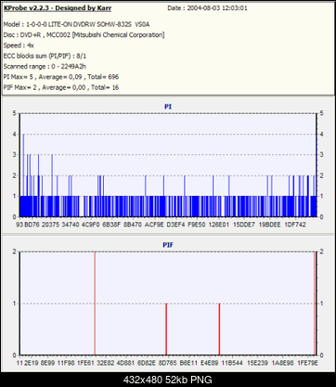Select 15E239 label on PIF axis
The height and width of the screenshot is (387, 336).
tap(257, 363)
